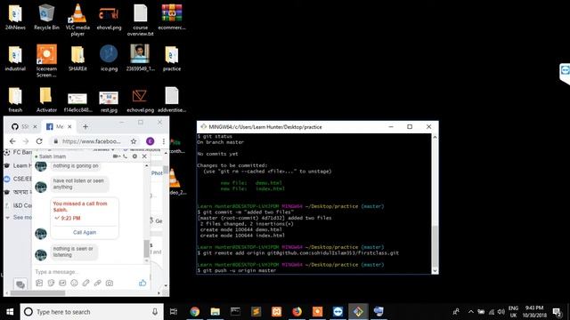Open Firefox from taskbar
The height and width of the screenshot is (320, 570).
click(297, 312)
